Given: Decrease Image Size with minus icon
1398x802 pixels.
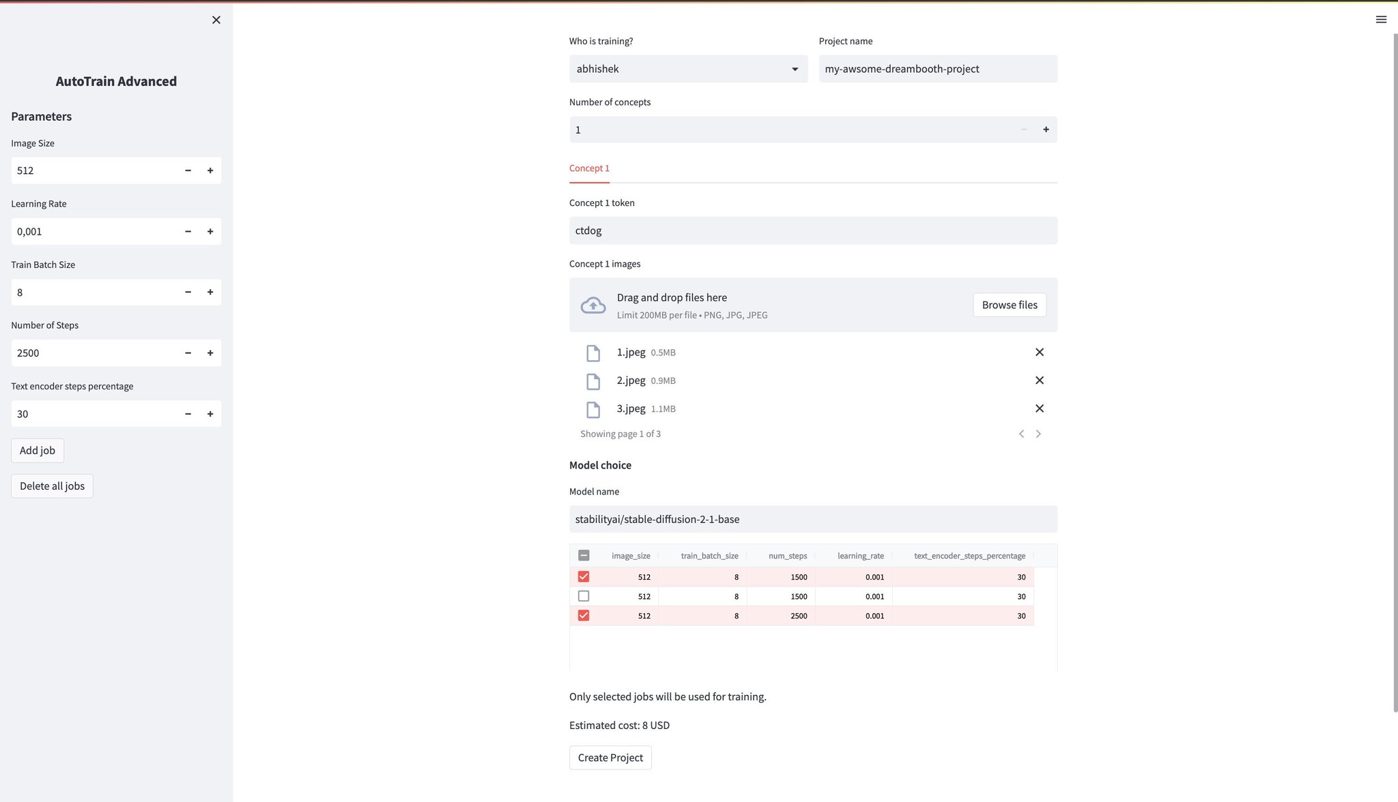Looking at the screenshot, I should pyautogui.click(x=188, y=170).
